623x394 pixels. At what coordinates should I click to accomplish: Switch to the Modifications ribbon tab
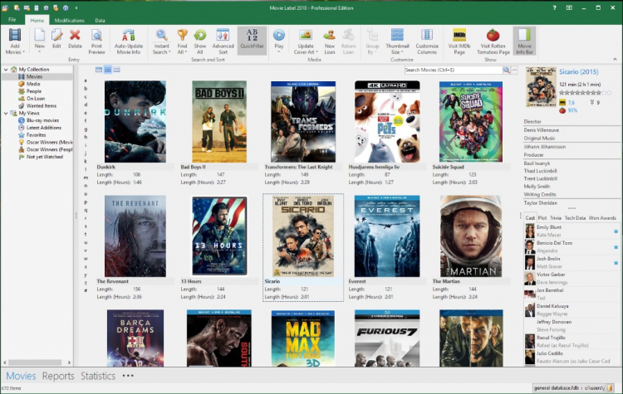tap(69, 18)
